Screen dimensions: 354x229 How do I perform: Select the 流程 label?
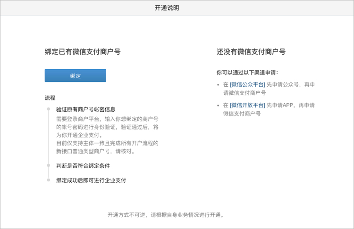point(50,98)
